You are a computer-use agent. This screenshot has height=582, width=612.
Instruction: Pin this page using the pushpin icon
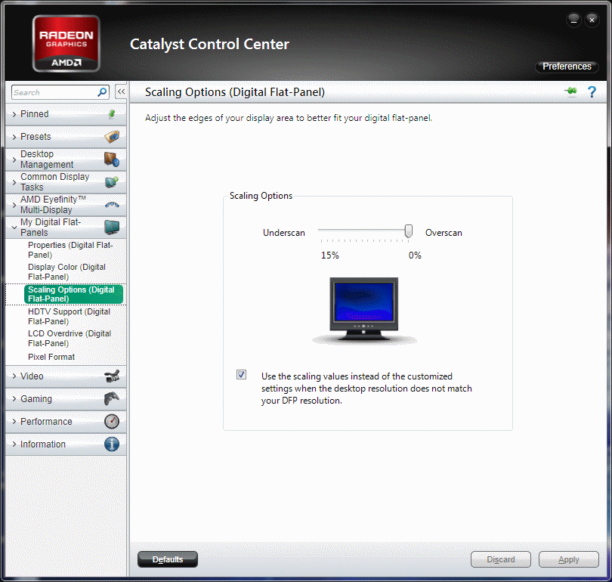(x=571, y=91)
